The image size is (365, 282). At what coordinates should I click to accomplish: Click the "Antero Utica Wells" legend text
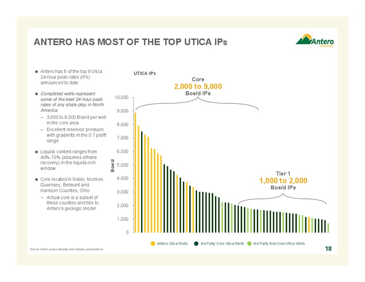(x=172, y=243)
